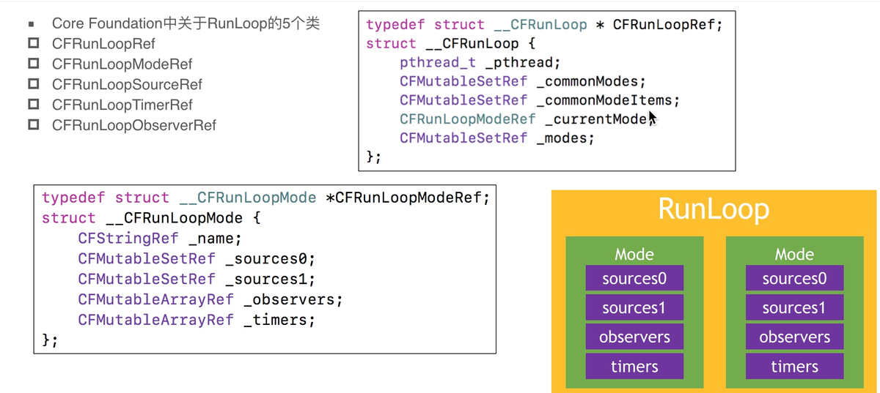Click the '_commonModeItems;' member line

point(540,100)
